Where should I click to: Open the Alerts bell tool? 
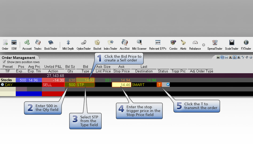[183, 45]
